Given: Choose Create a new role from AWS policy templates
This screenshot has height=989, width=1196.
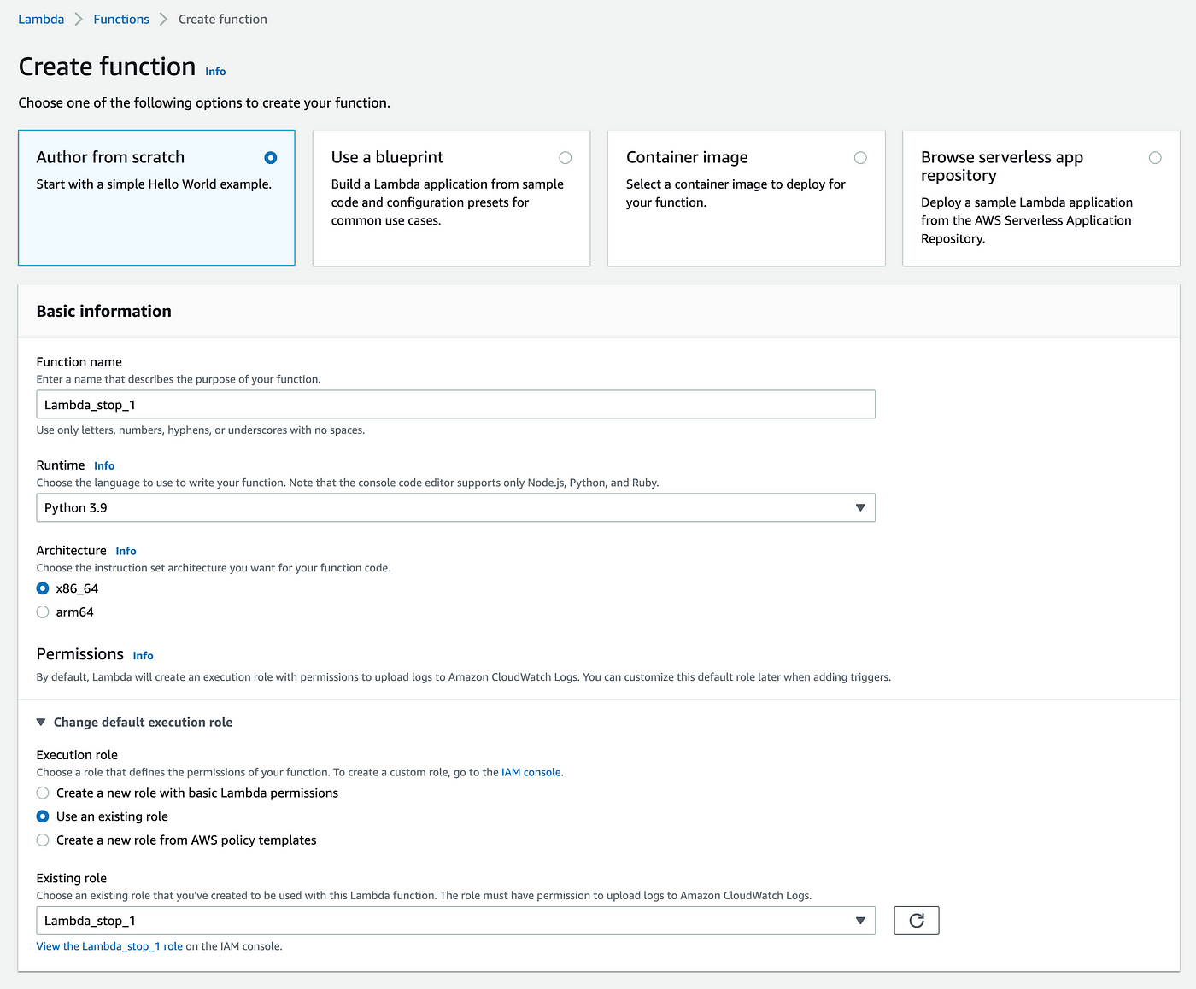Looking at the screenshot, I should tap(43, 840).
